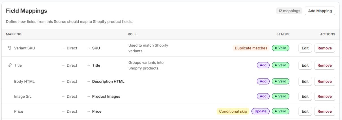
Task: Click Direct transform in Variant SKU row
Action: point(72,48)
